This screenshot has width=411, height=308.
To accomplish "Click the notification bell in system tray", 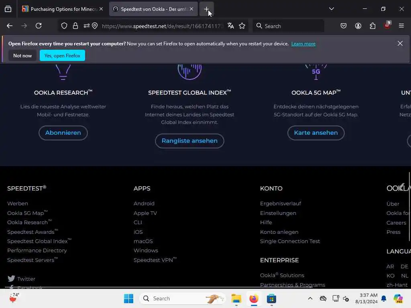I will click(x=384, y=298).
